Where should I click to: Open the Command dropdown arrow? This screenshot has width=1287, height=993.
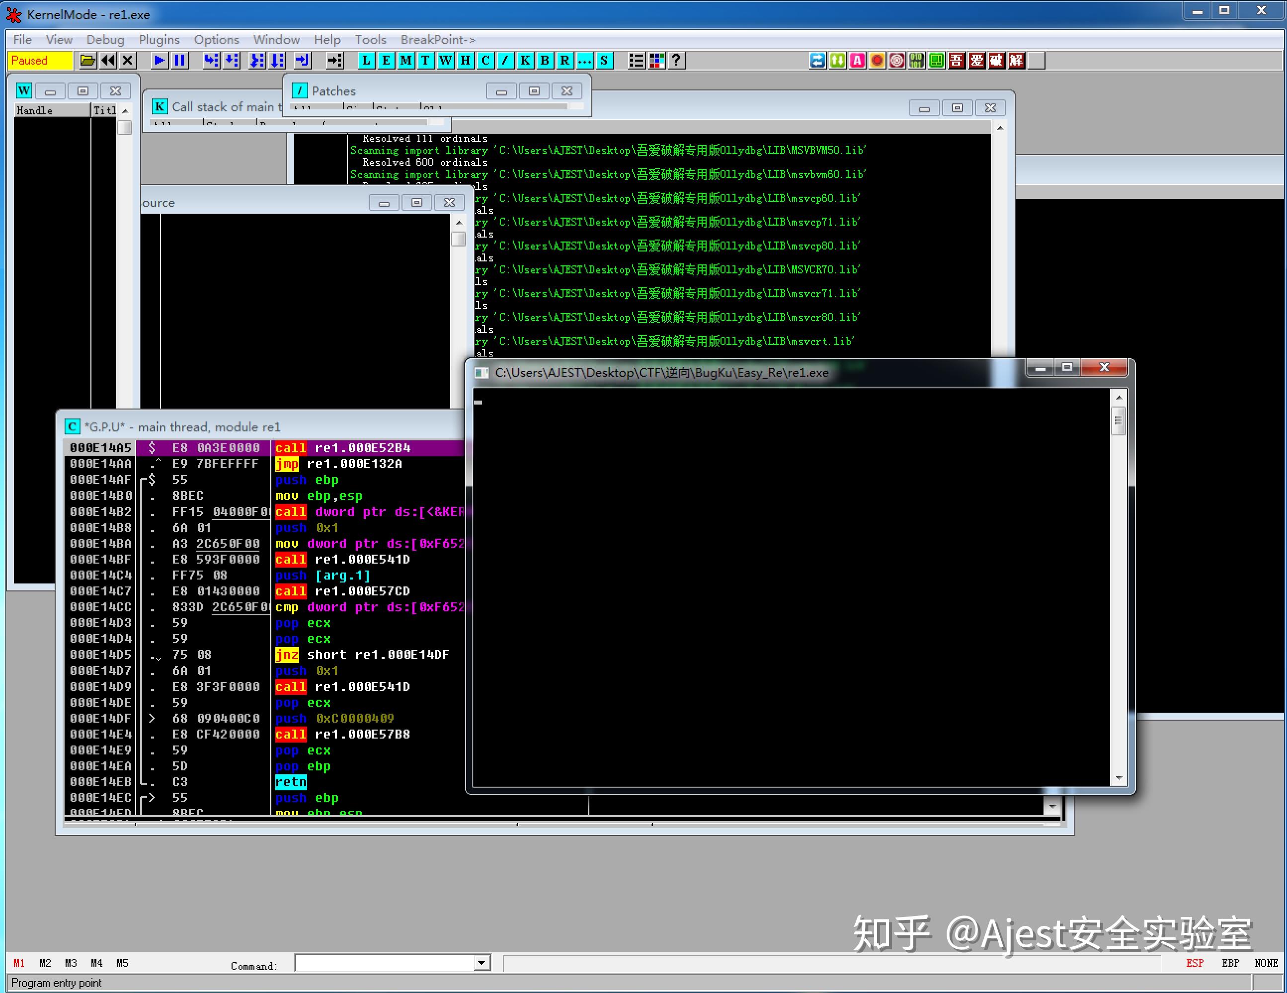(482, 963)
